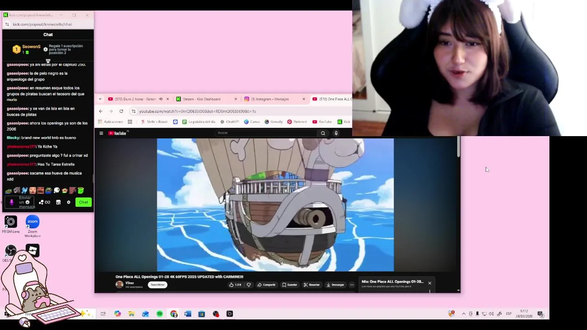The image size is (587, 330).
Task: Open La palabra del día bookmark
Action: [x=199, y=122]
